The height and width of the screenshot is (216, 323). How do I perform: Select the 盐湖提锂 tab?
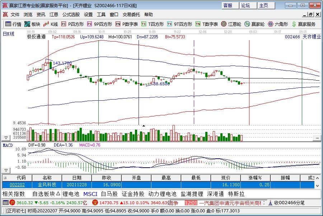(192, 194)
